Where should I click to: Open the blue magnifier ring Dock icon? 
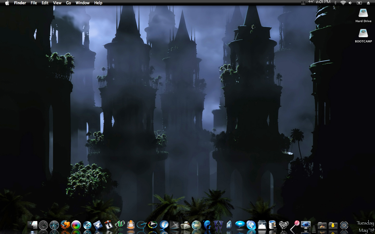click(141, 225)
